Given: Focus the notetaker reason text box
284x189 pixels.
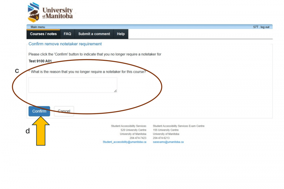Looking at the screenshot, I should click(73, 85).
